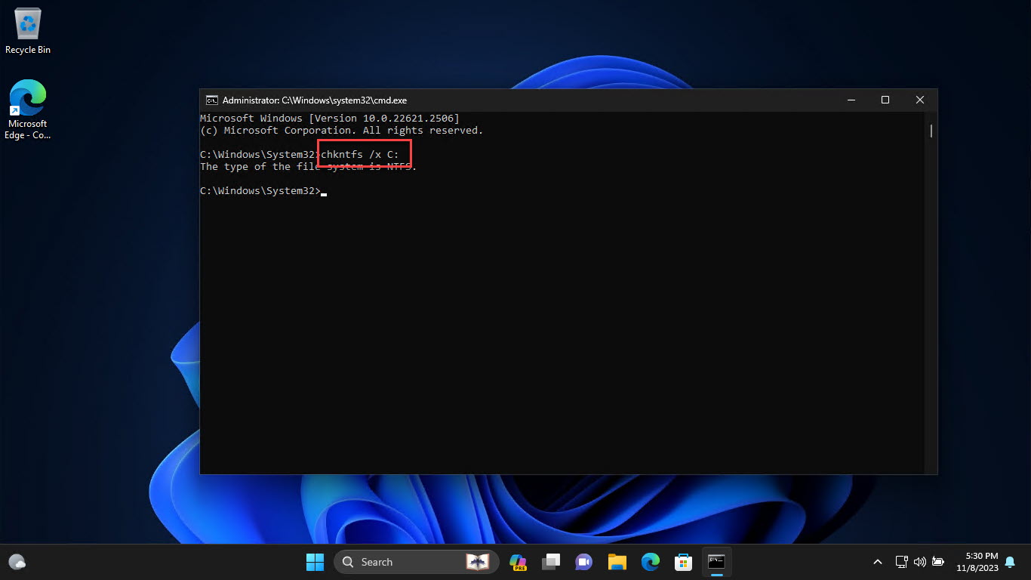
Task: Click the battery charging tray icon
Action: coord(938,562)
